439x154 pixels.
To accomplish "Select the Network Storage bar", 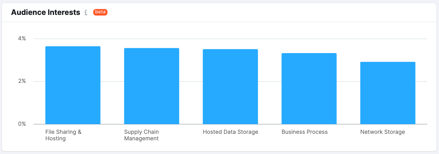I will [388, 93].
